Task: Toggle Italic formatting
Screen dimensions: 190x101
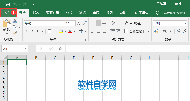Action: point(32,31)
